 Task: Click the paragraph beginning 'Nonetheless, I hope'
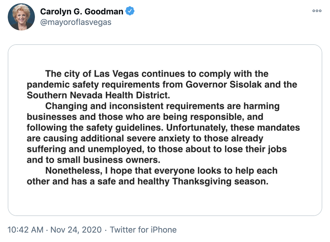[x=152, y=176]
